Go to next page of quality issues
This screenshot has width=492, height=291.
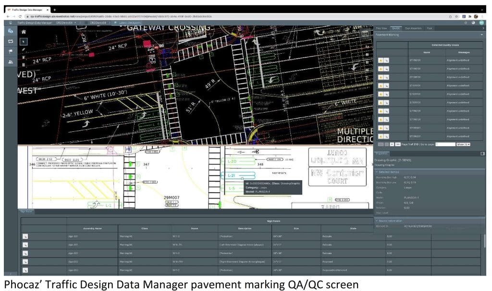tap(392, 144)
